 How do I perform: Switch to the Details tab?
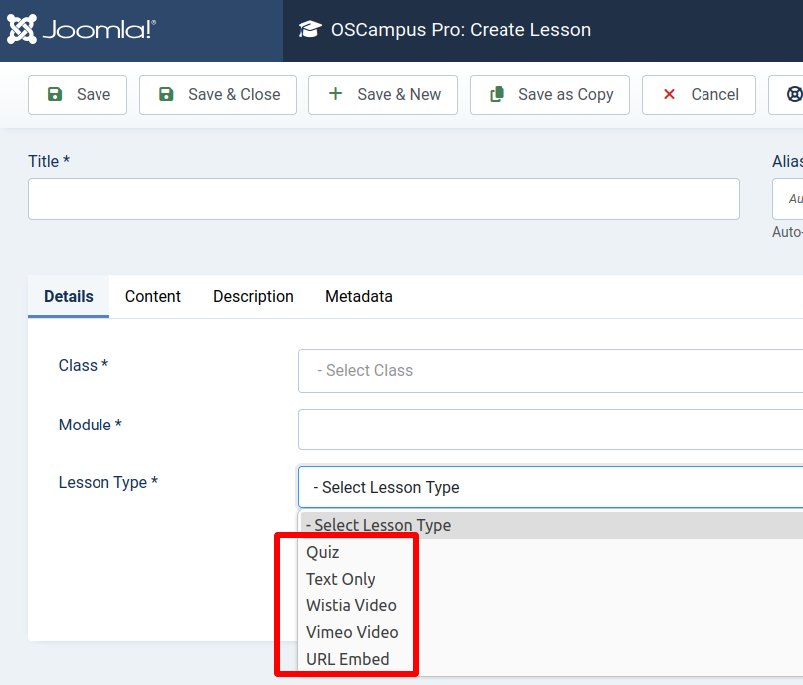pos(68,296)
